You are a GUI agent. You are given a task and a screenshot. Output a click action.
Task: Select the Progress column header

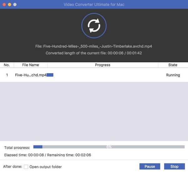tap(103, 65)
